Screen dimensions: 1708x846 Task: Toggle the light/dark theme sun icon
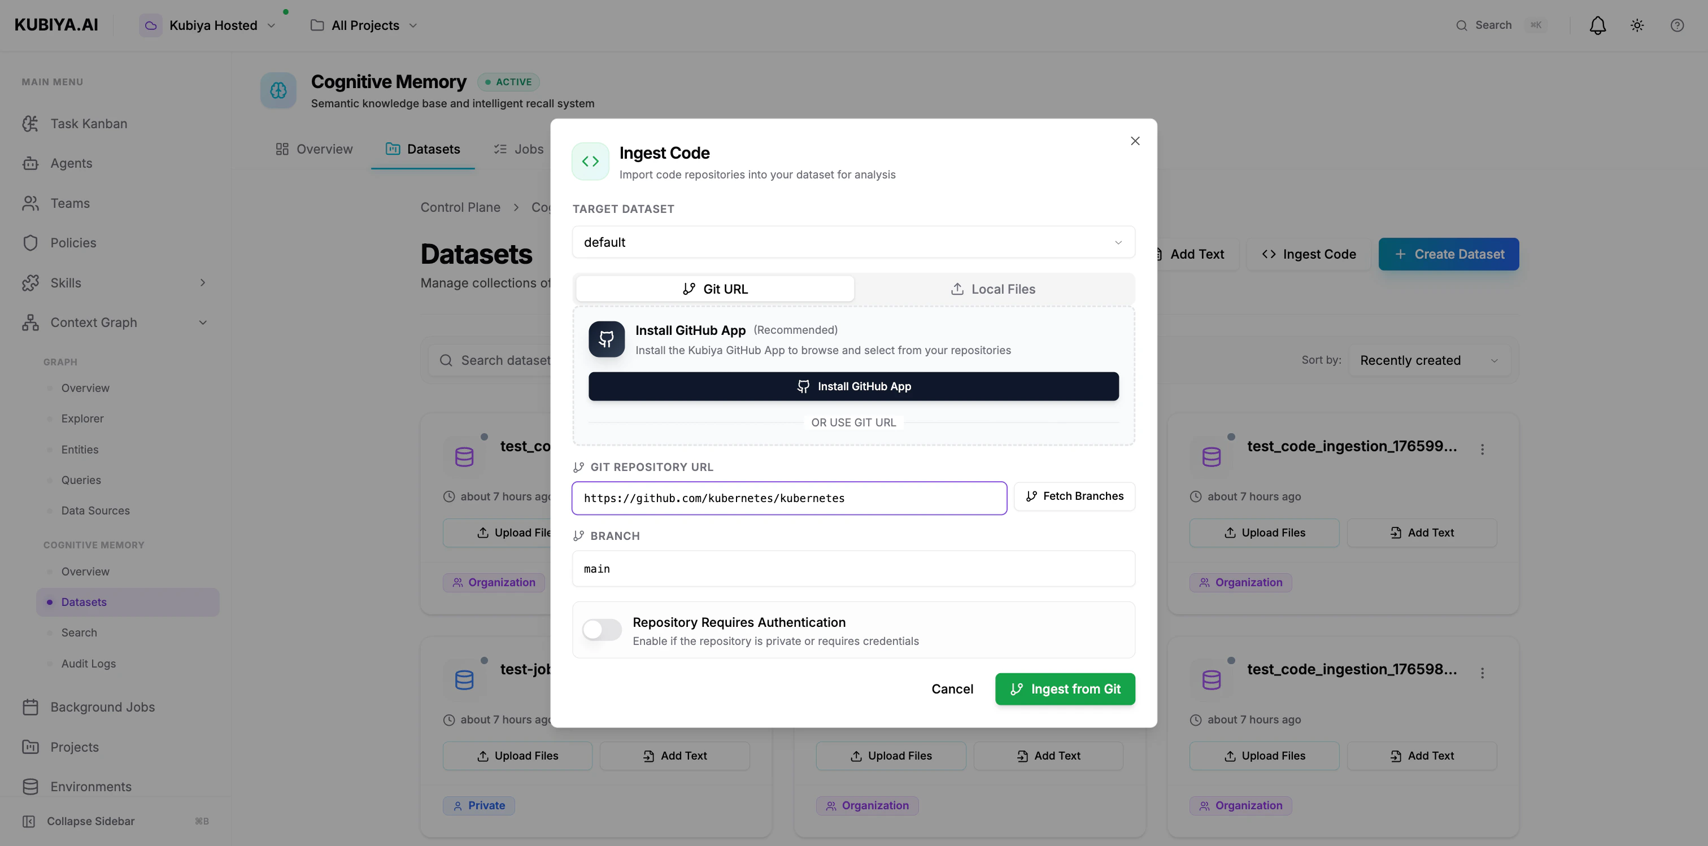1637,25
